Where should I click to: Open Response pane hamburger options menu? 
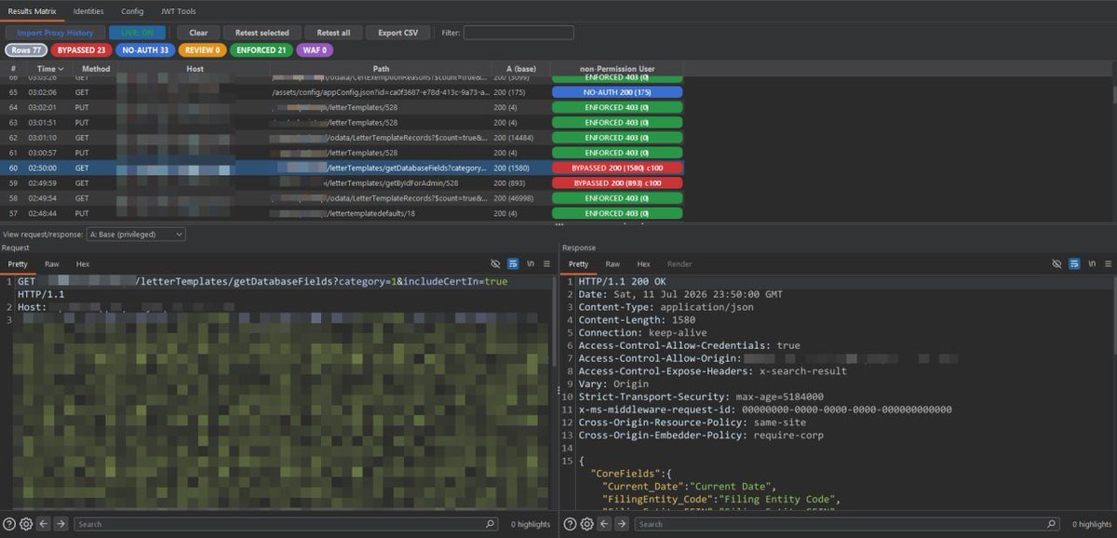(1109, 264)
